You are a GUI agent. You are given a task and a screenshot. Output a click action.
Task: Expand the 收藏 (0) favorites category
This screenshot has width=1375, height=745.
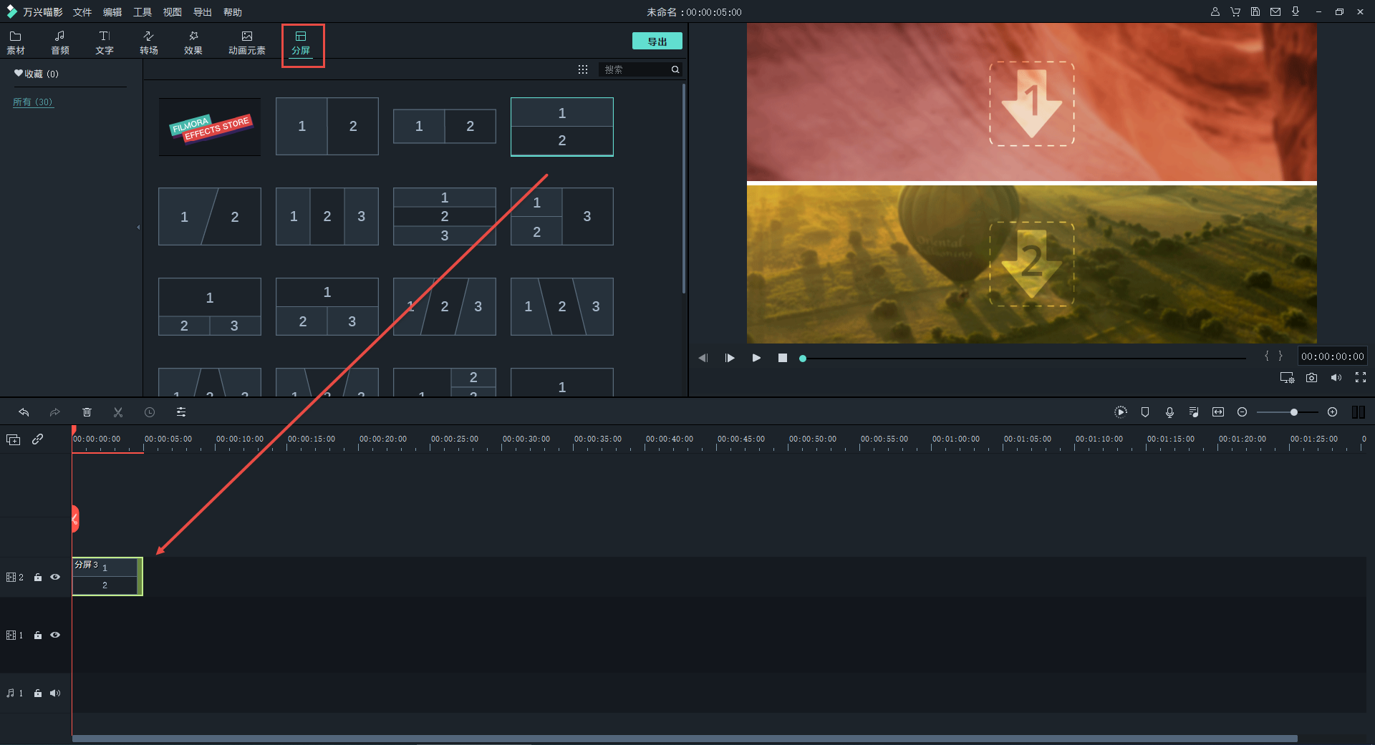36,74
